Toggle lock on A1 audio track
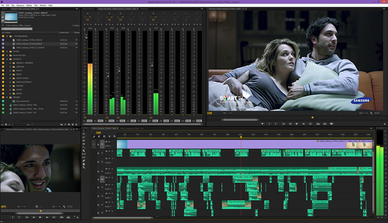 tap(98, 153)
